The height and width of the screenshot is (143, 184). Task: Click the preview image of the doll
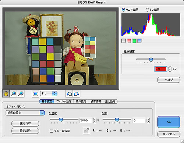pos(60,48)
